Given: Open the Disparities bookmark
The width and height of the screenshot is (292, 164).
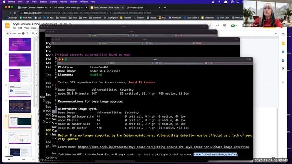Looking at the screenshot, I should tap(208, 18).
